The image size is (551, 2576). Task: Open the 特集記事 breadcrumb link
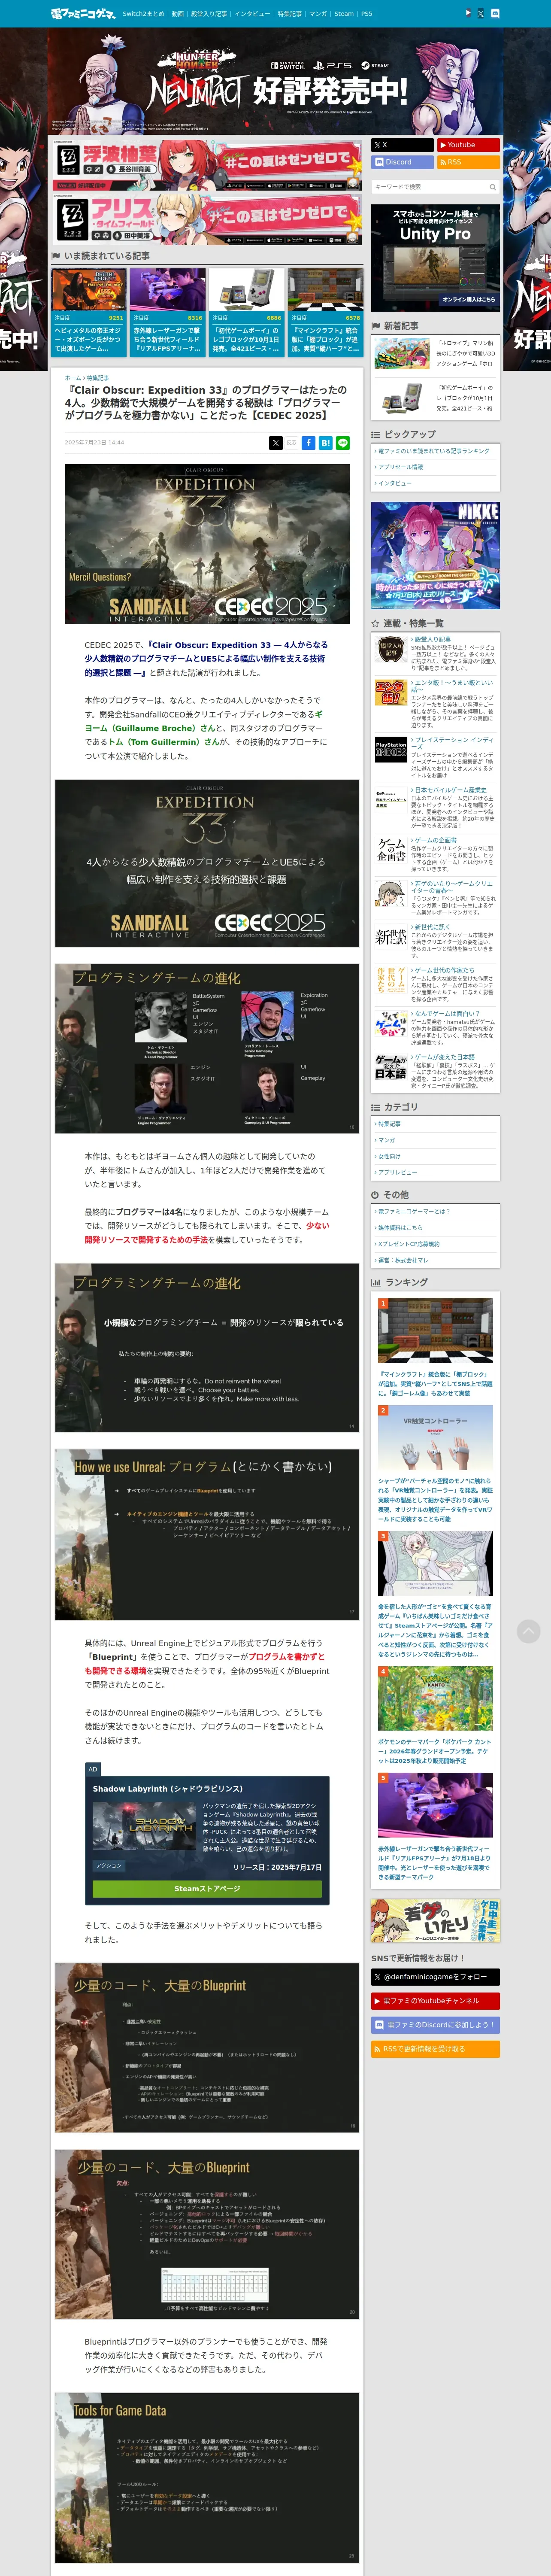(x=98, y=378)
